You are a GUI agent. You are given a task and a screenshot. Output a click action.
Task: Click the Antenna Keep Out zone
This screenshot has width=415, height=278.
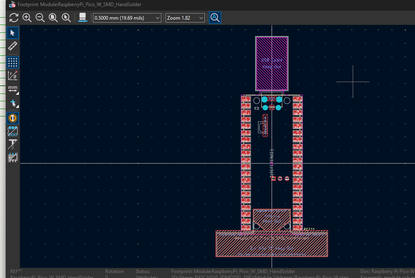272,219
